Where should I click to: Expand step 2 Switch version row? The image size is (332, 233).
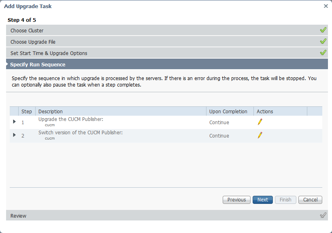point(15,135)
